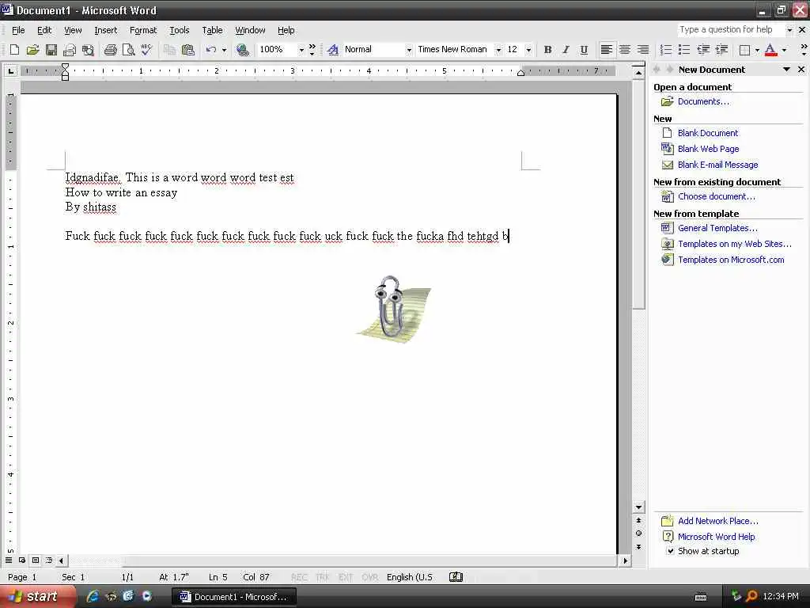Open the Insert menu
This screenshot has height=608, width=810.
pos(105,30)
